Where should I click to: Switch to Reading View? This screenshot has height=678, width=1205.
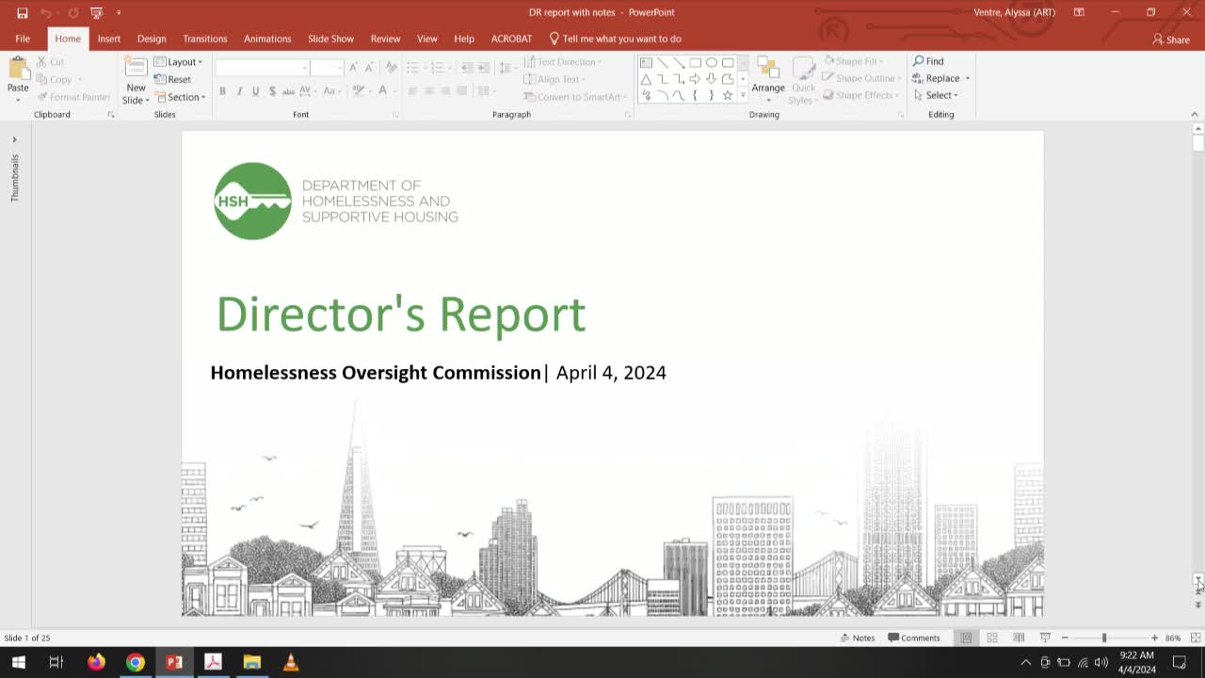[1019, 638]
